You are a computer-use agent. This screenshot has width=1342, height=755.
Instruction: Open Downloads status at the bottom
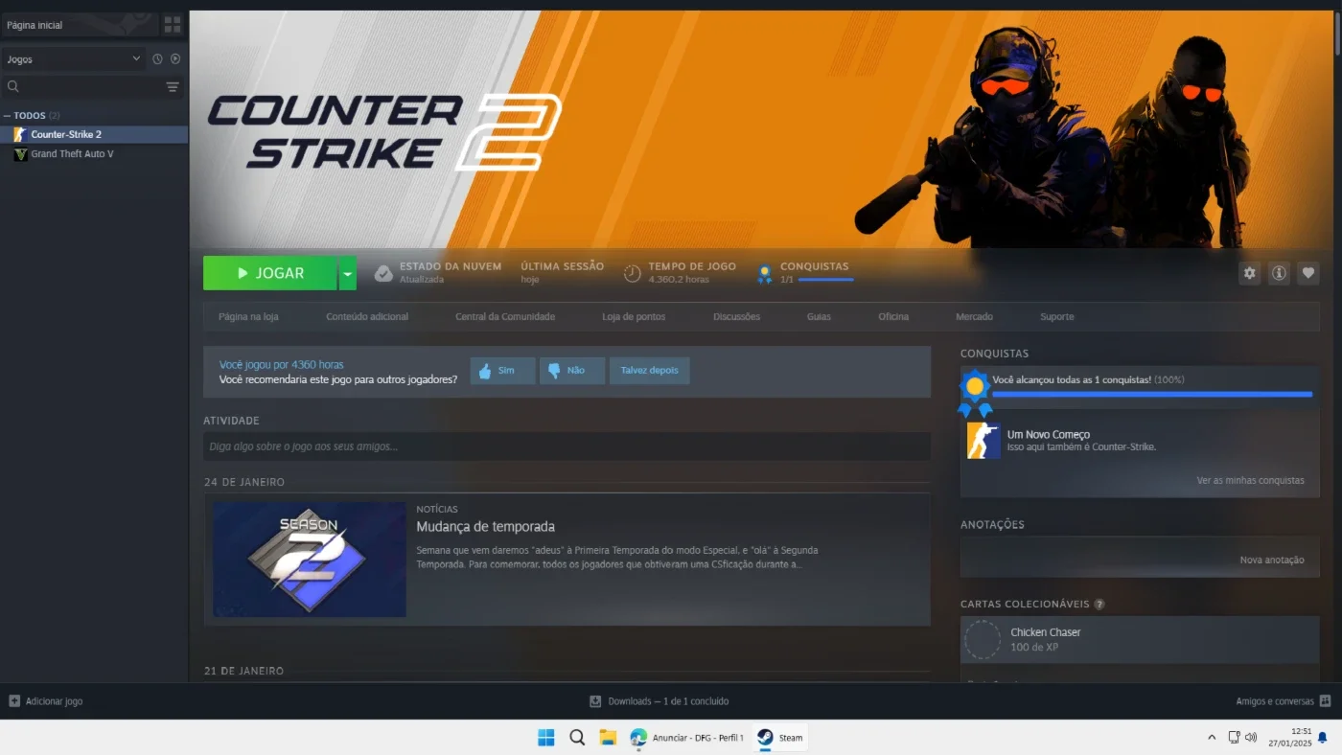tap(659, 701)
